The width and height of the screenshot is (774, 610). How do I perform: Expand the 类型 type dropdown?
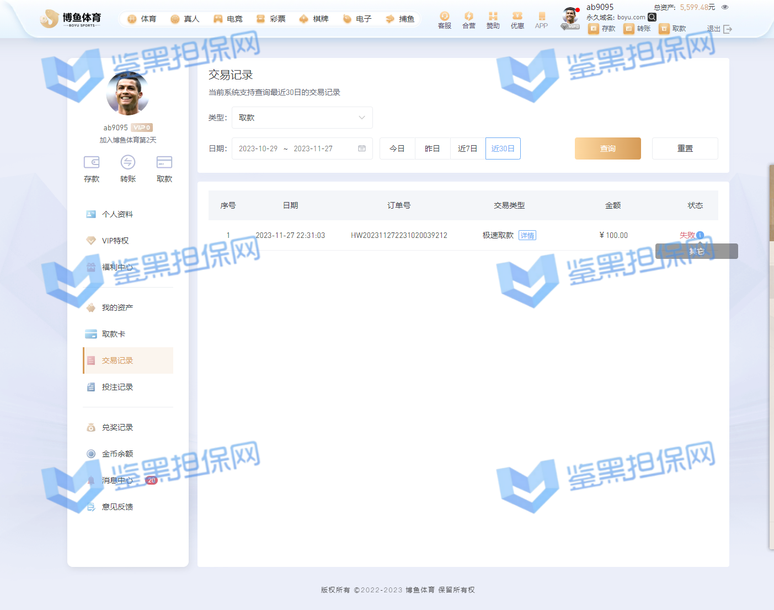[x=302, y=118]
